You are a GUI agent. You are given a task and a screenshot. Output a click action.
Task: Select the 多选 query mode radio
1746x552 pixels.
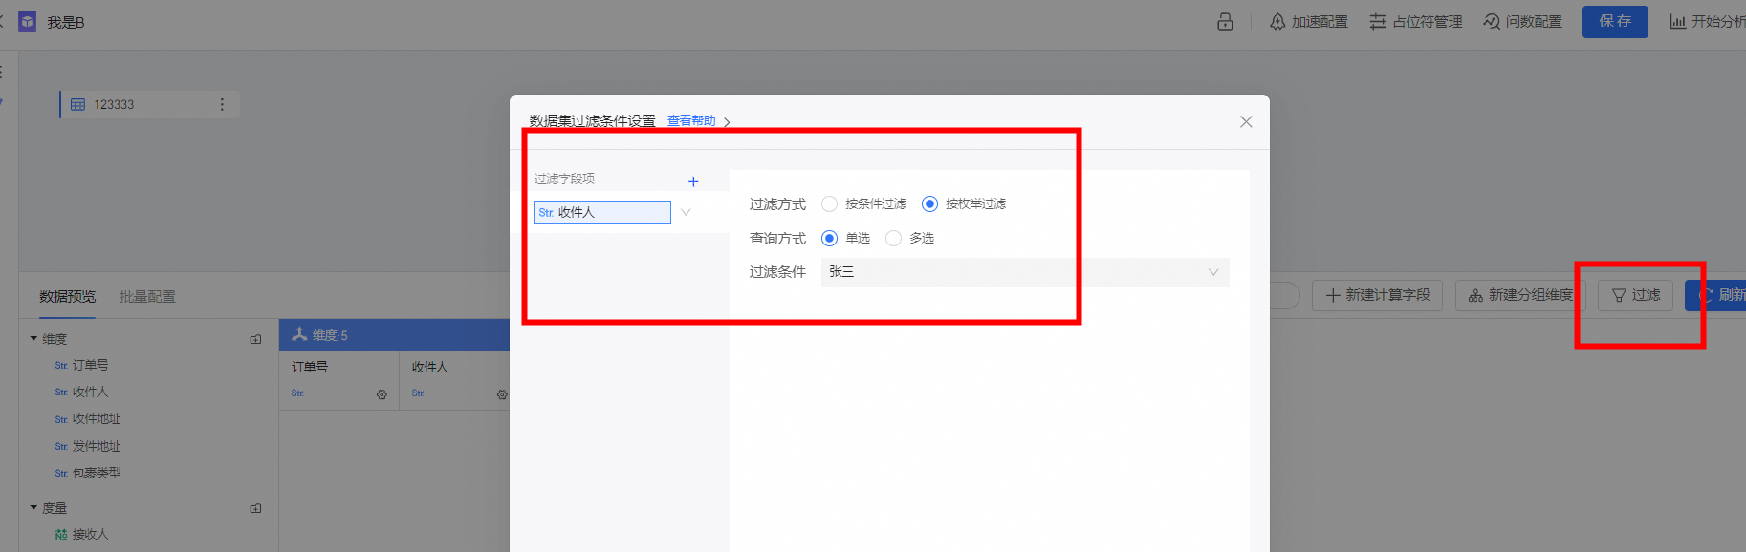(893, 238)
